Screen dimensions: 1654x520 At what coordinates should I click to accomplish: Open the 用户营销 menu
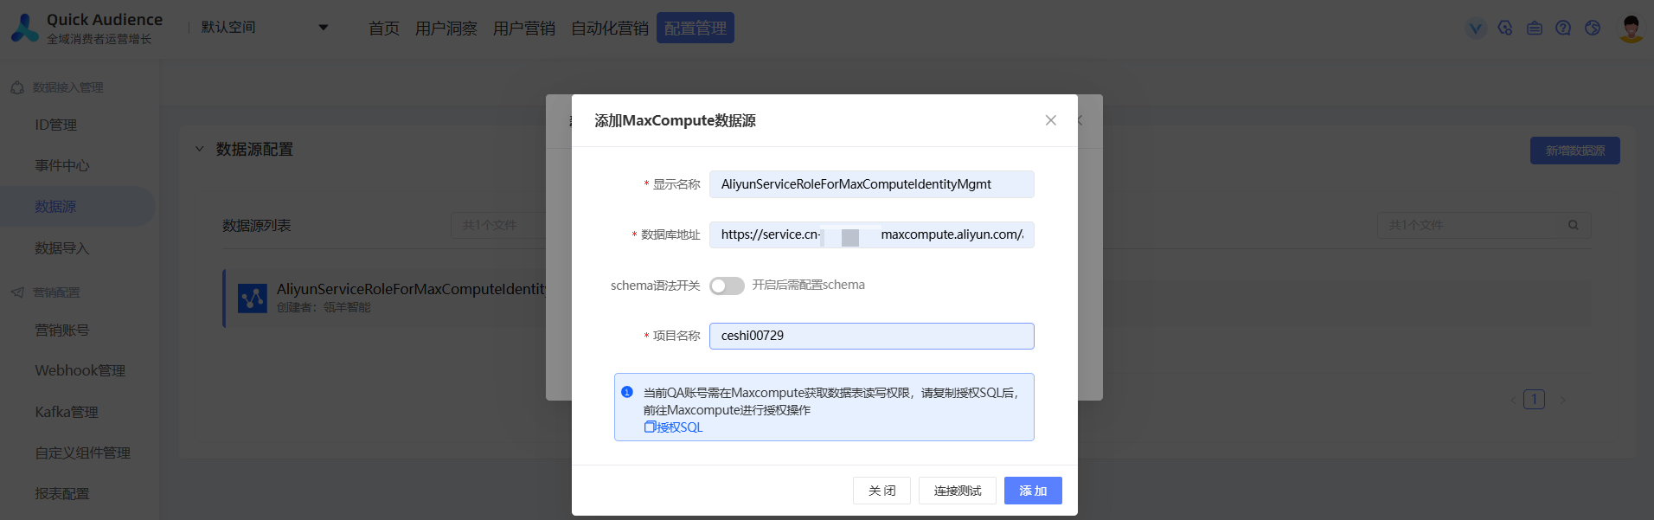524,29
